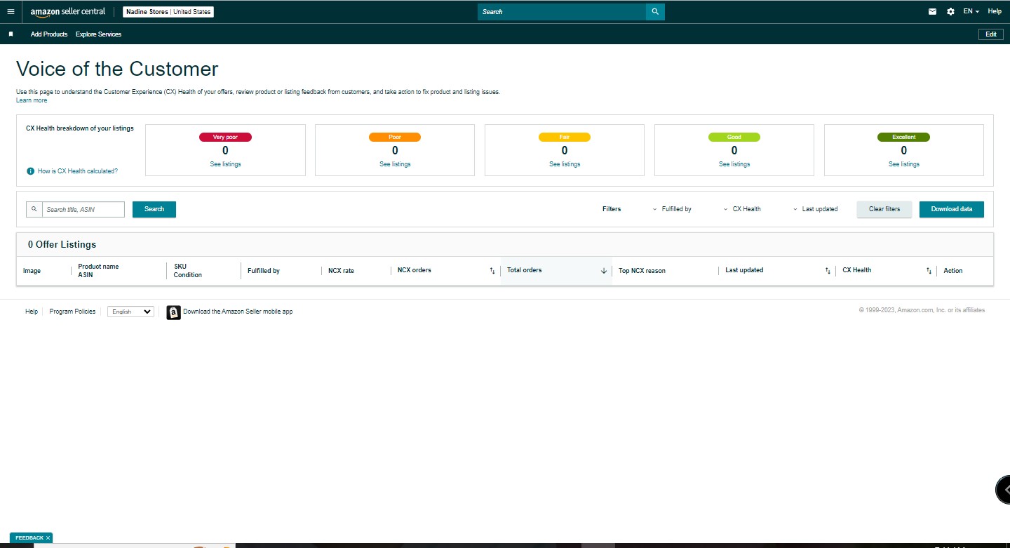
Task: Click the magnifier icon in title search box
Action: (34, 209)
